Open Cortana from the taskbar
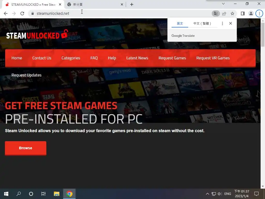This screenshot has width=265, height=199. (x=31, y=194)
